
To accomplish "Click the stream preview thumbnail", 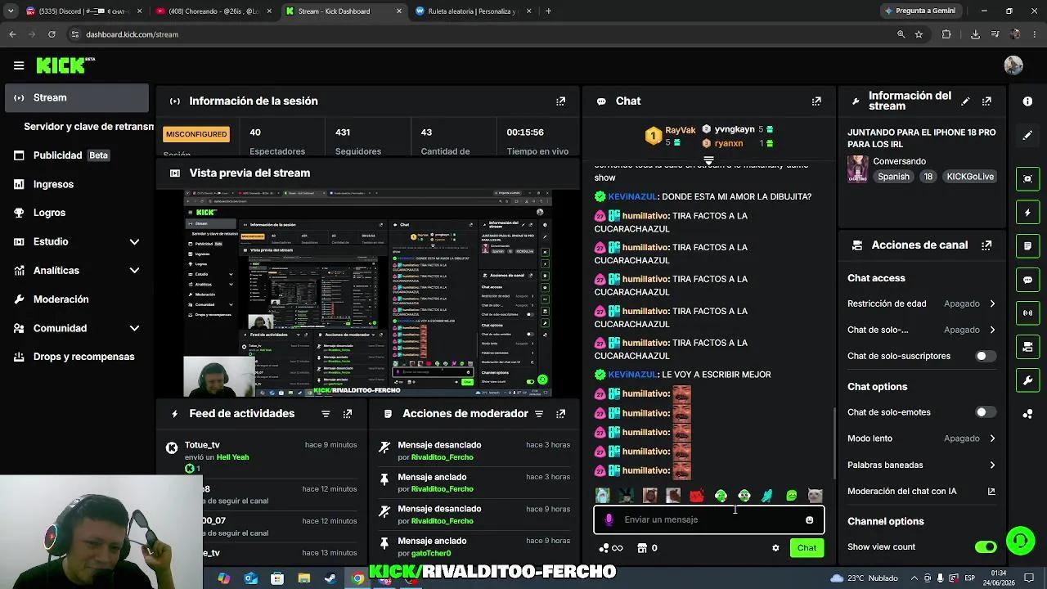I will tap(368, 294).
